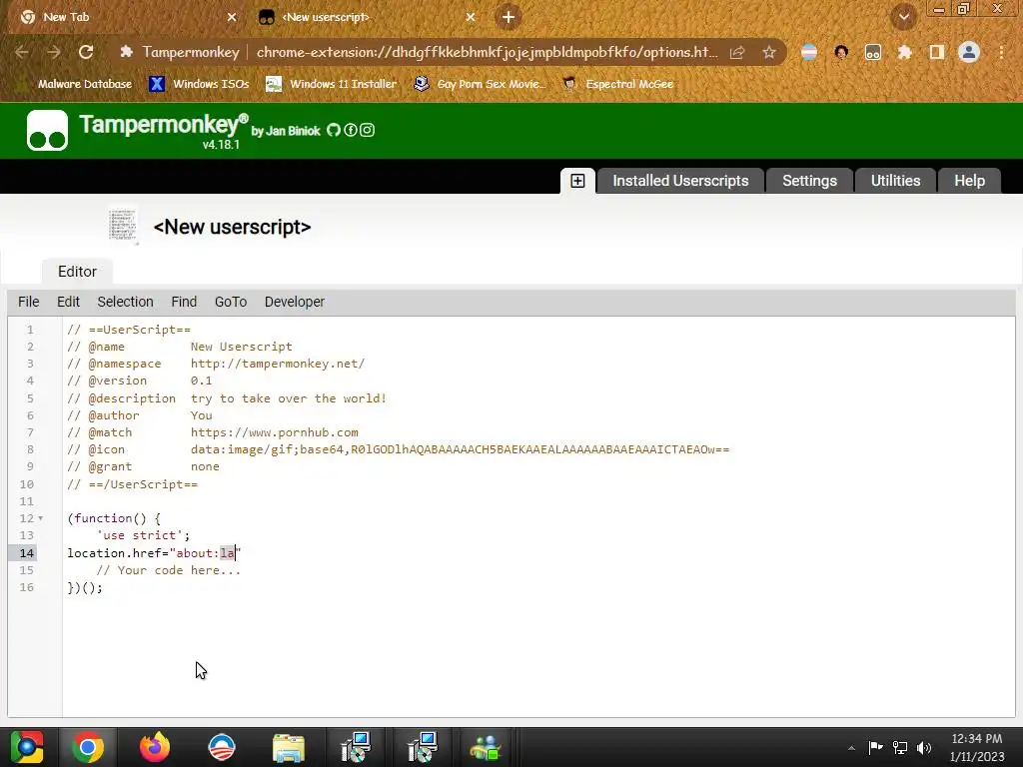The width and height of the screenshot is (1023, 767).
Task: Click the 'use strict' statement on line 13
Action: (143, 535)
